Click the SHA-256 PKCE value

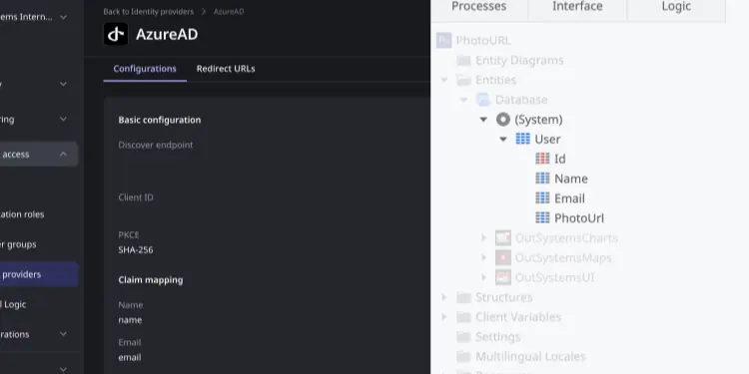[136, 250]
